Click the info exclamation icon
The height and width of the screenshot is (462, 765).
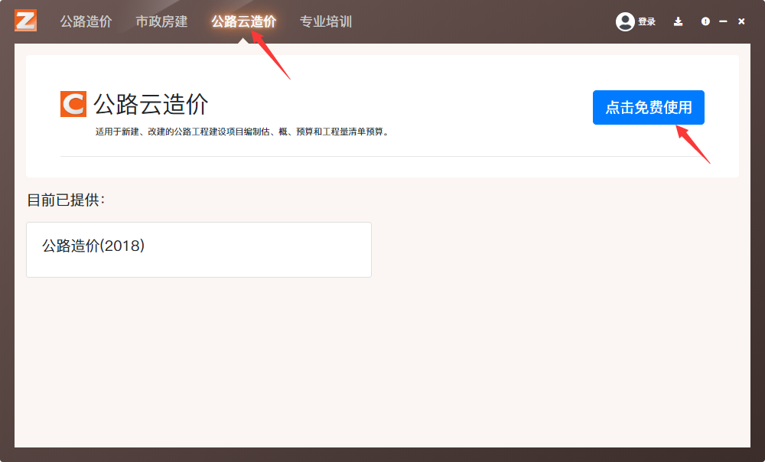tap(705, 21)
